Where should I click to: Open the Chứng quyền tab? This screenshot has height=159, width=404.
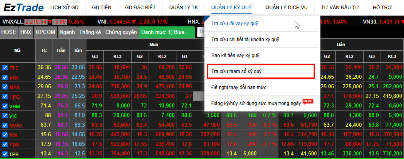coord(121,32)
